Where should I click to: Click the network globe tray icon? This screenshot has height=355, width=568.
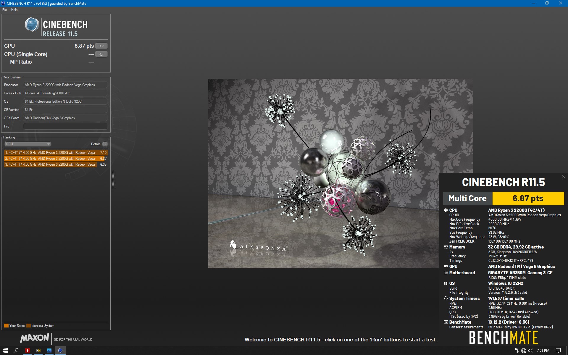(524, 351)
